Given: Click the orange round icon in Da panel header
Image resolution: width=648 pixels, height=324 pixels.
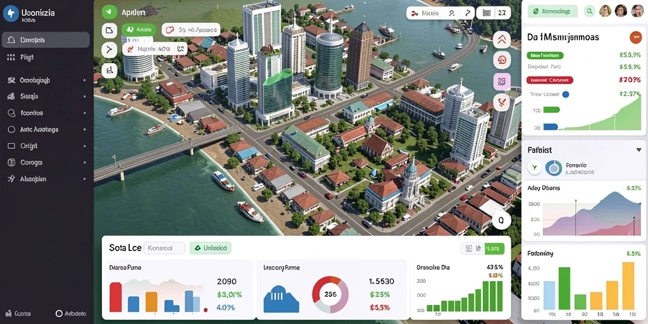Looking at the screenshot, I should pos(635,37).
